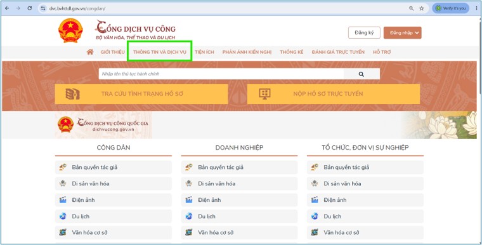Click the Cổng Dịch Vụ Công title logo
Viewport: 482px width, 245px height.
coord(135,30)
